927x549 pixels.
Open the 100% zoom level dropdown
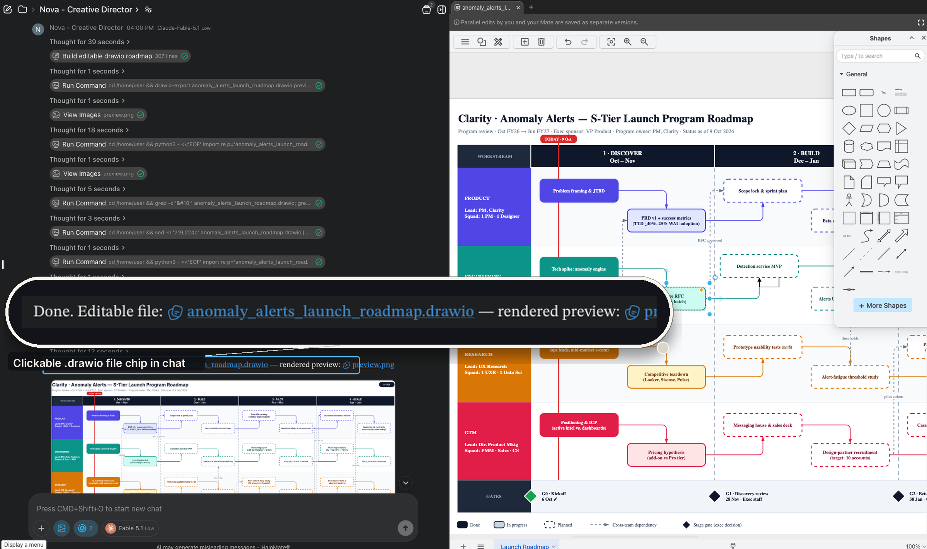[915, 546]
